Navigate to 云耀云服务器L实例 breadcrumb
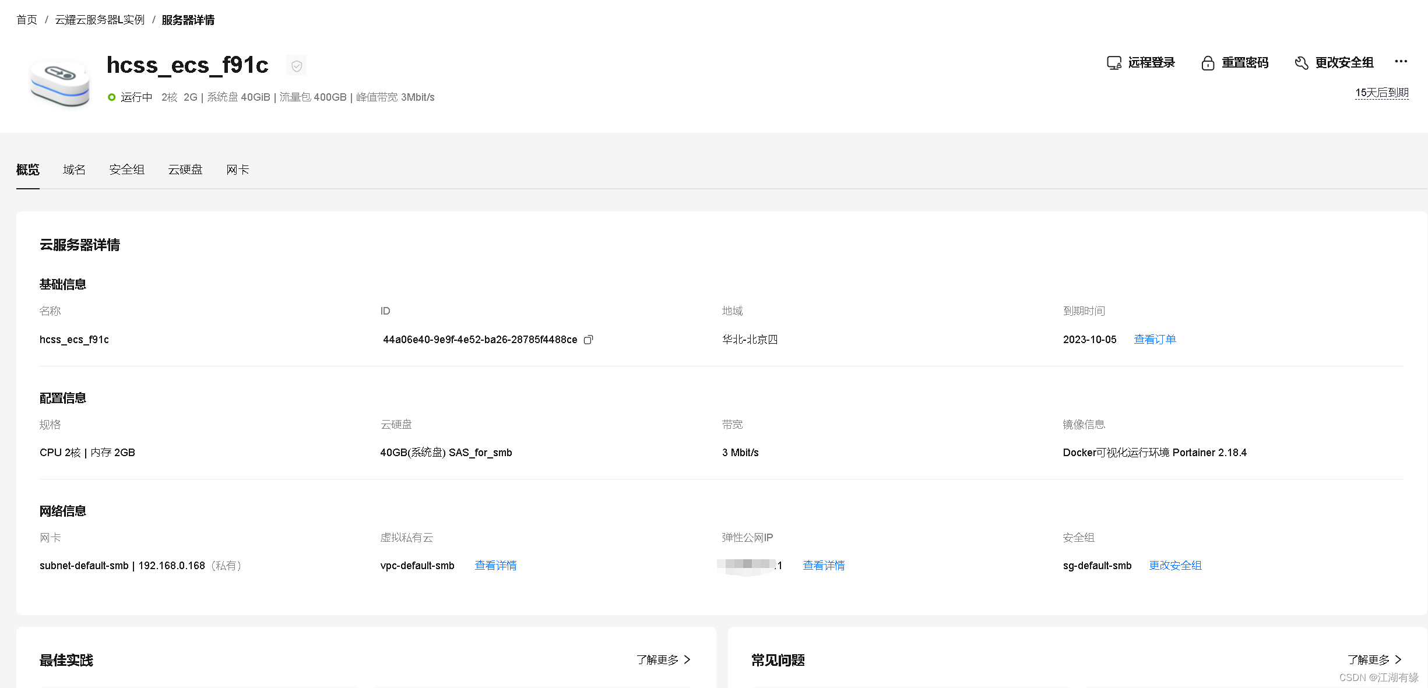 pos(100,20)
